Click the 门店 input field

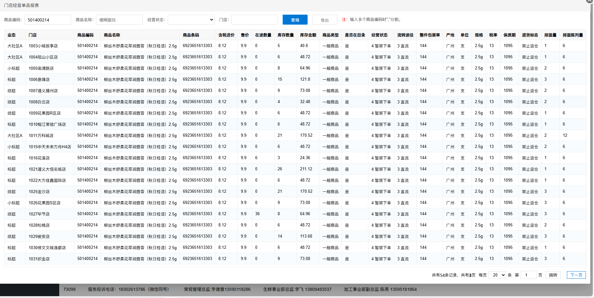point(254,20)
